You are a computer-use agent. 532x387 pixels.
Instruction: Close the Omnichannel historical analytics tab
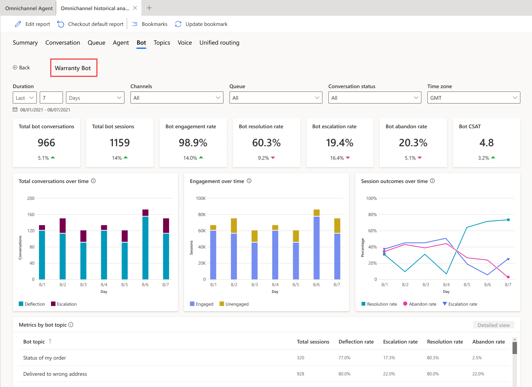(x=135, y=8)
